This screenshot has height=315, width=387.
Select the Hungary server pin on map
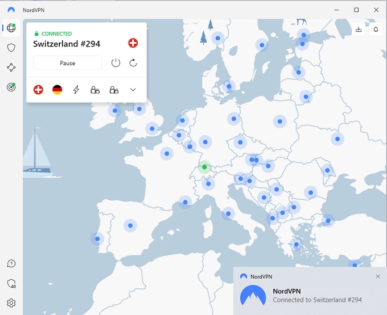pos(268,166)
